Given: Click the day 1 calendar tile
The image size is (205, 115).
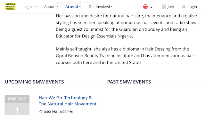Looking at the screenshot, I should [17, 109].
